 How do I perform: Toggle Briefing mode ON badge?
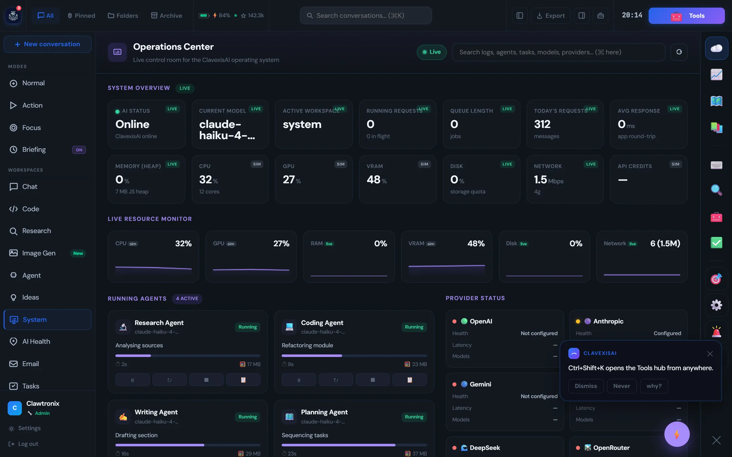[x=79, y=150]
